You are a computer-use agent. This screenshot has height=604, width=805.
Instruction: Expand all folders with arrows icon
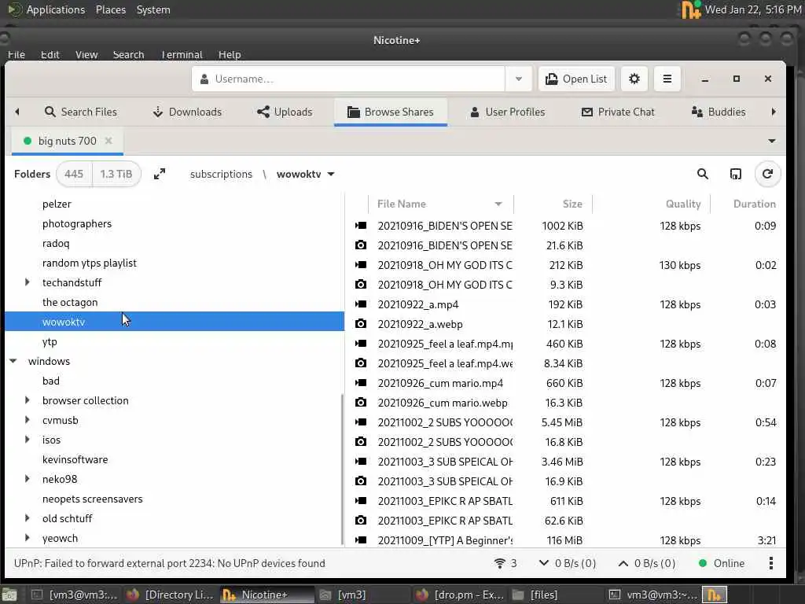160,174
